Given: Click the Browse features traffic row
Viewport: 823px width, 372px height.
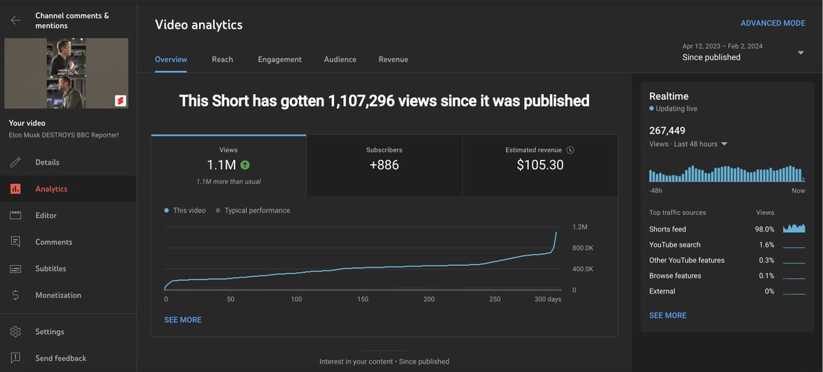Looking at the screenshot, I should [727, 276].
